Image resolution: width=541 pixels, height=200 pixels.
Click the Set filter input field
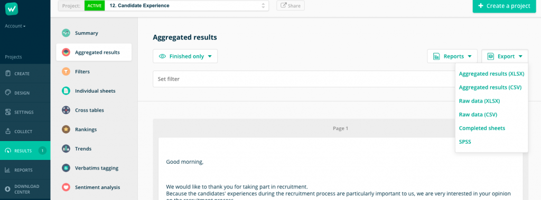pyautogui.click(x=304, y=79)
